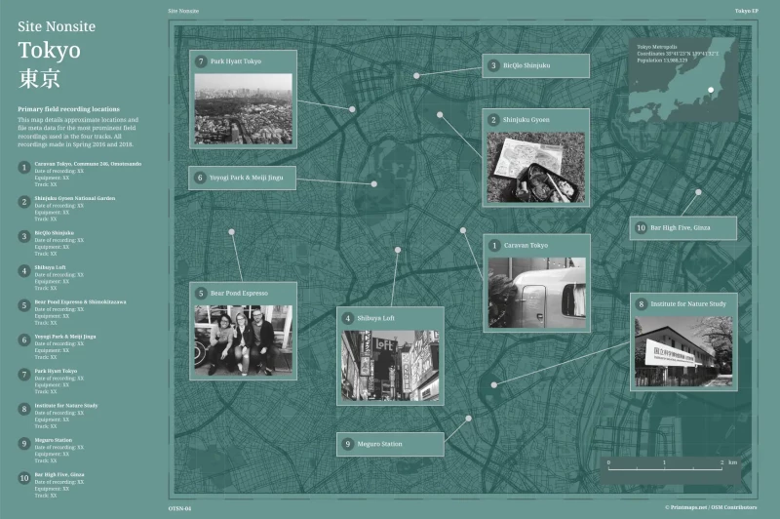This screenshot has height=519, width=780.
Task: Select 'Shibuya Loft' text on map card
Action: pos(375,318)
